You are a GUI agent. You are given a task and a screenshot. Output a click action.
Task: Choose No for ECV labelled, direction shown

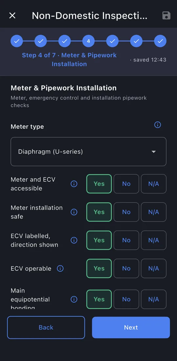coord(126,240)
